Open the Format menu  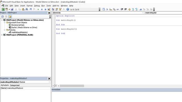(x=30, y=6)
